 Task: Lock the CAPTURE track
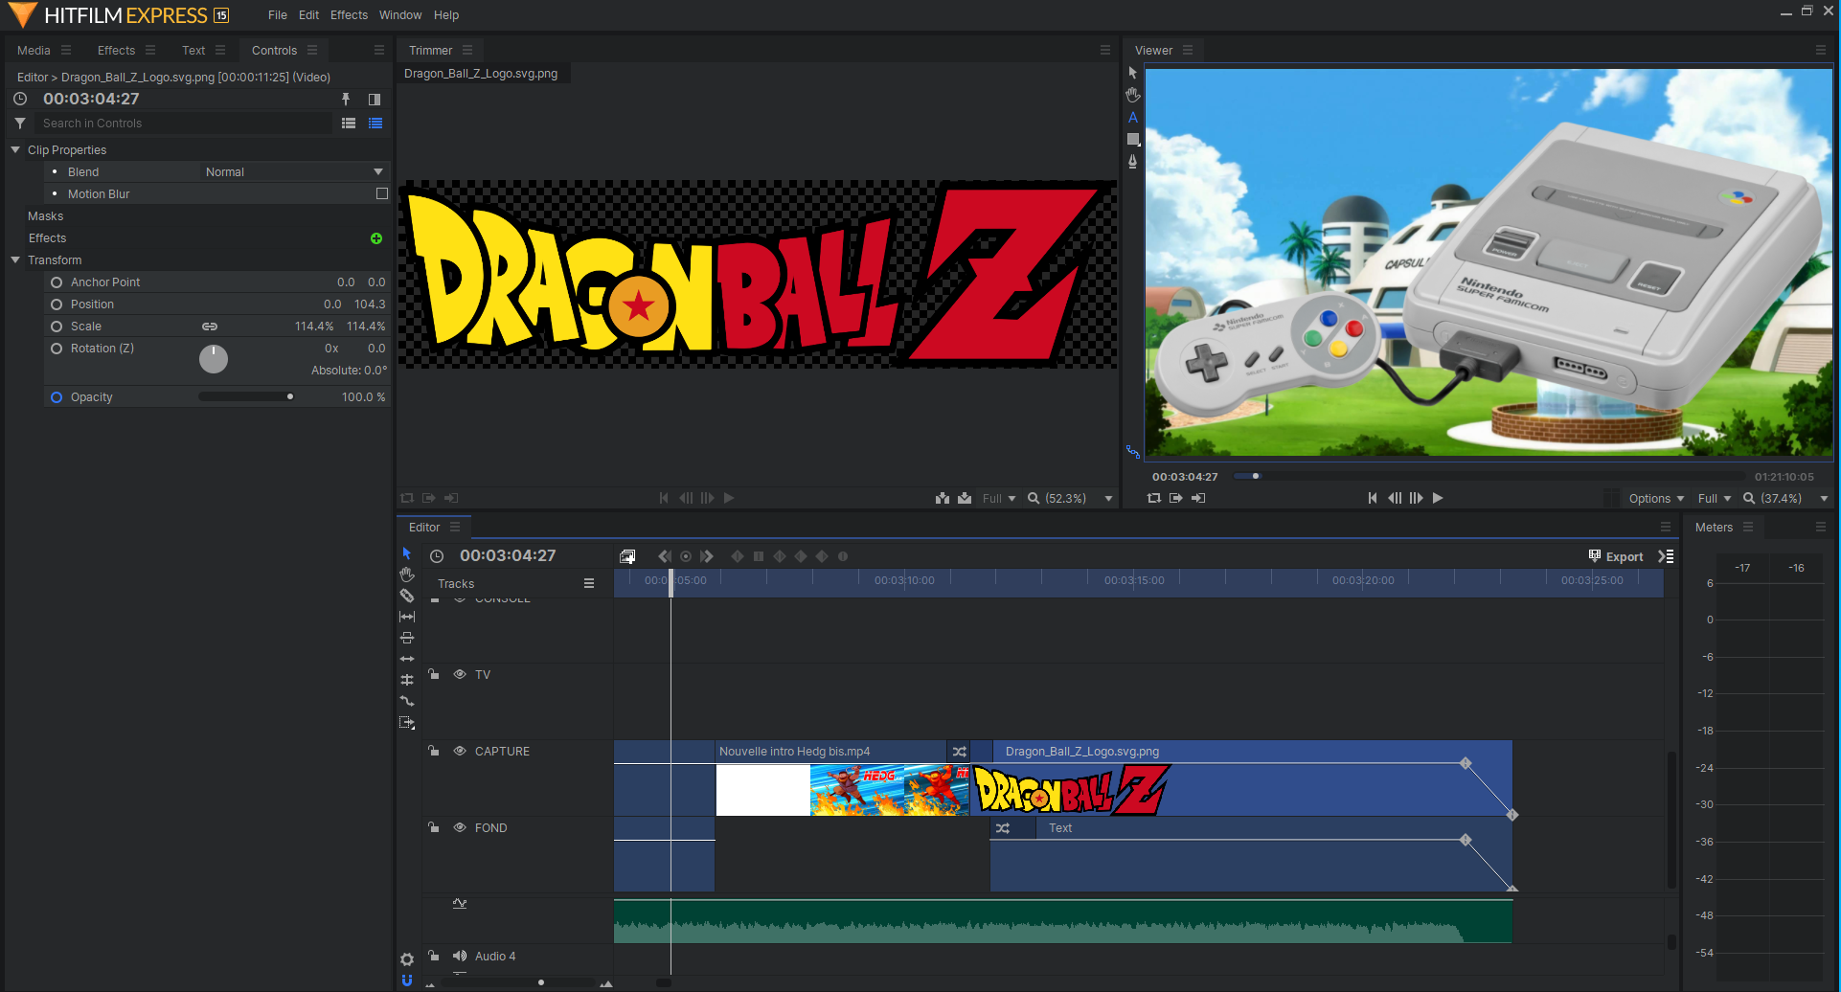434,751
